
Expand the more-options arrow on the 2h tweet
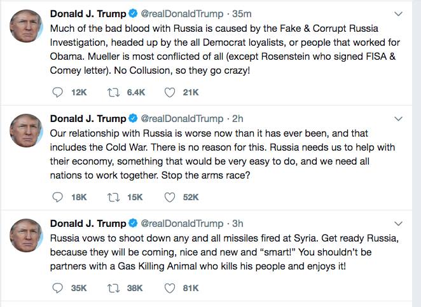tap(399, 118)
